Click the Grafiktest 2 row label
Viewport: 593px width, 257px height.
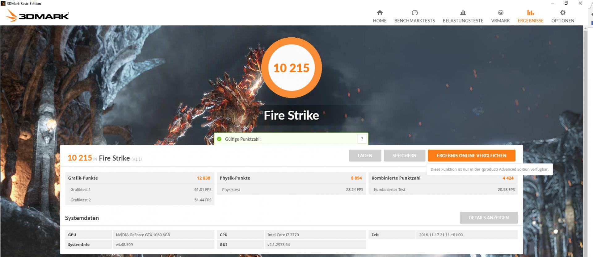coord(80,200)
